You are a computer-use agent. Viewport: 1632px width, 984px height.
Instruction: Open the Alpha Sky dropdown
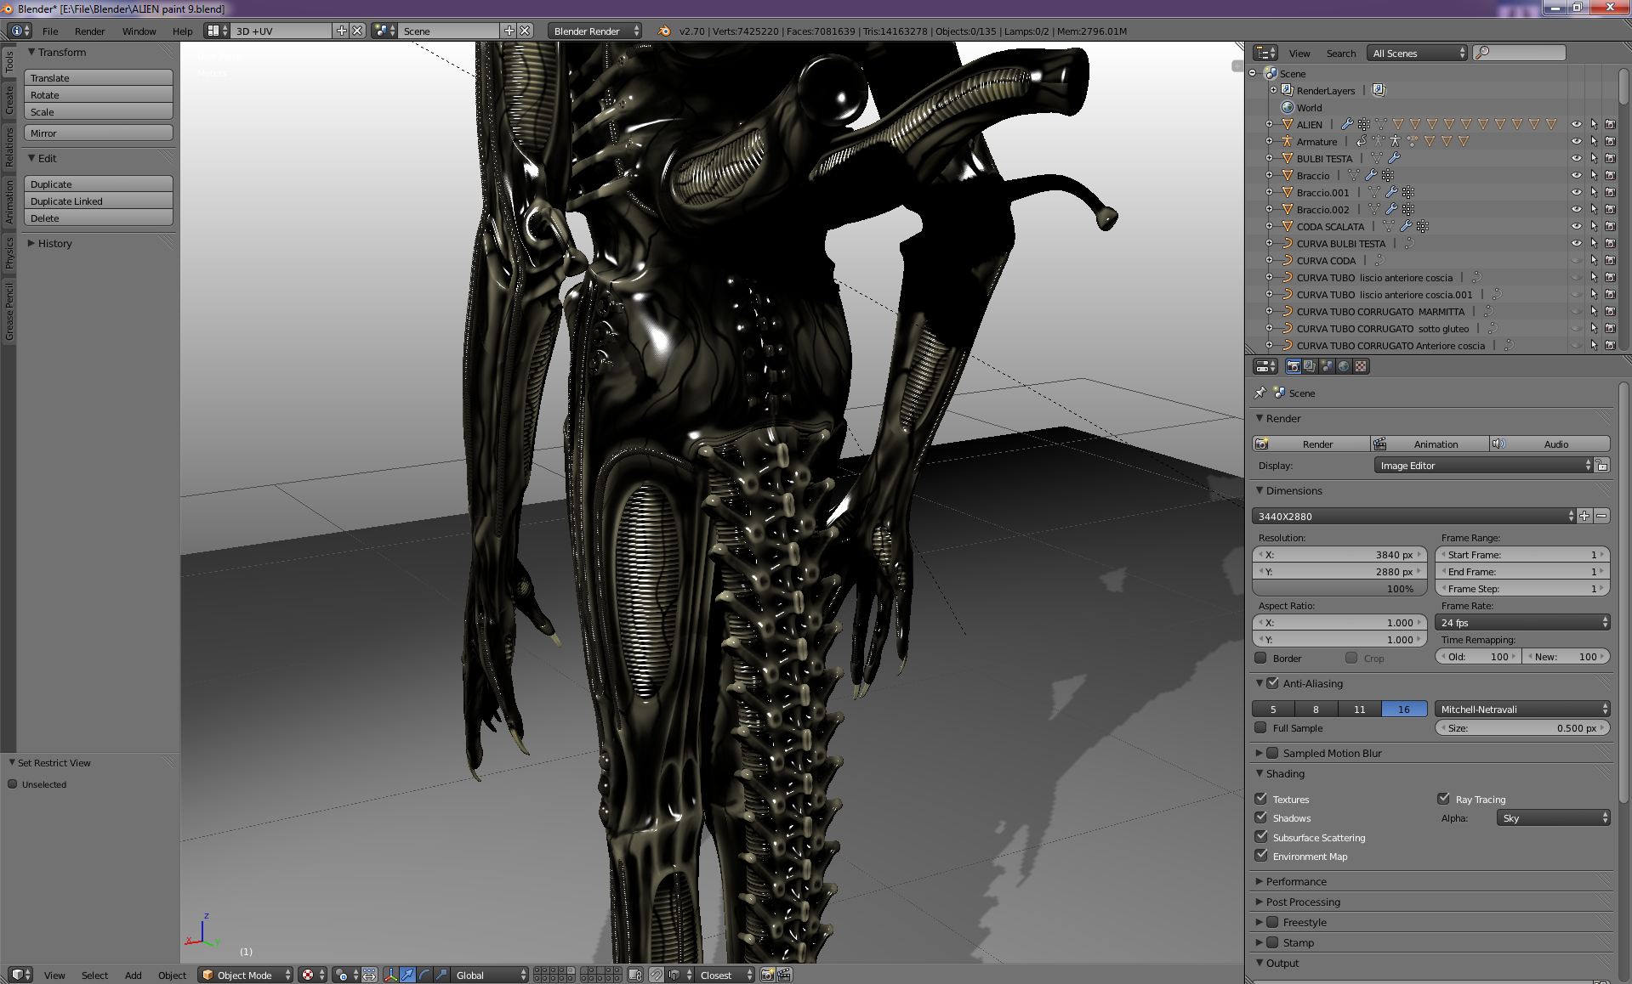1553,817
